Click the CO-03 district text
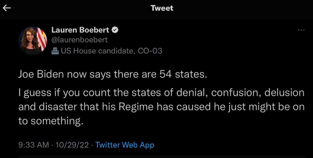Image resolution: width=313 pixels, height=158 pixels. [x=150, y=51]
